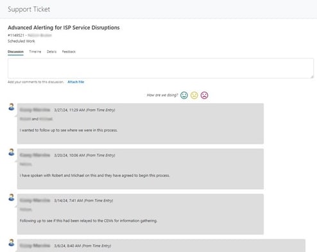Click user avatar on the 3/6/24 8:40 AM comment
The image size is (317, 252).
(12, 243)
